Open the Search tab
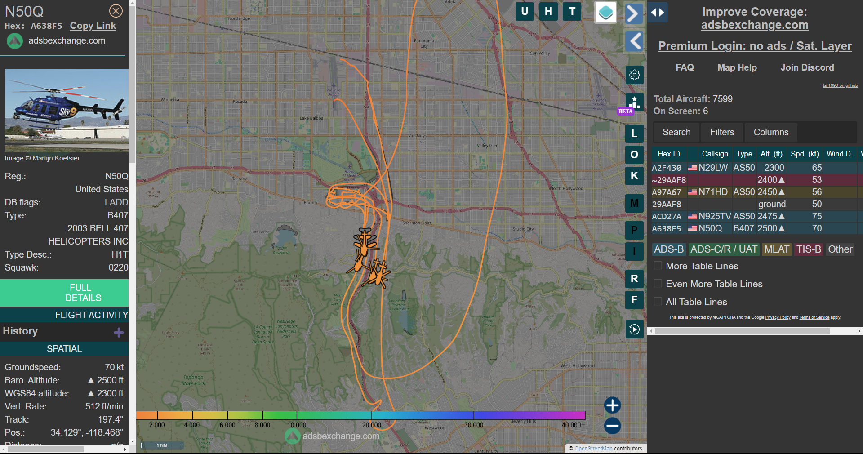The width and height of the screenshot is (863, 454). click(676, 132)
